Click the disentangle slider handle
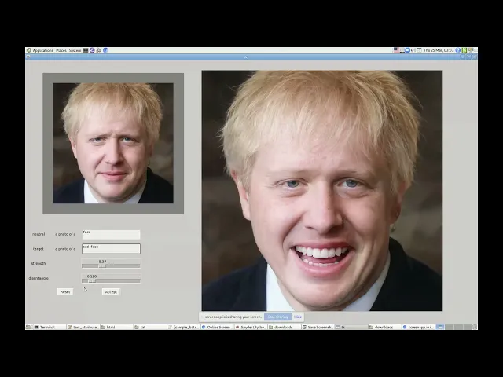This screenshot has width=503, height=377. tap(92, 280)
